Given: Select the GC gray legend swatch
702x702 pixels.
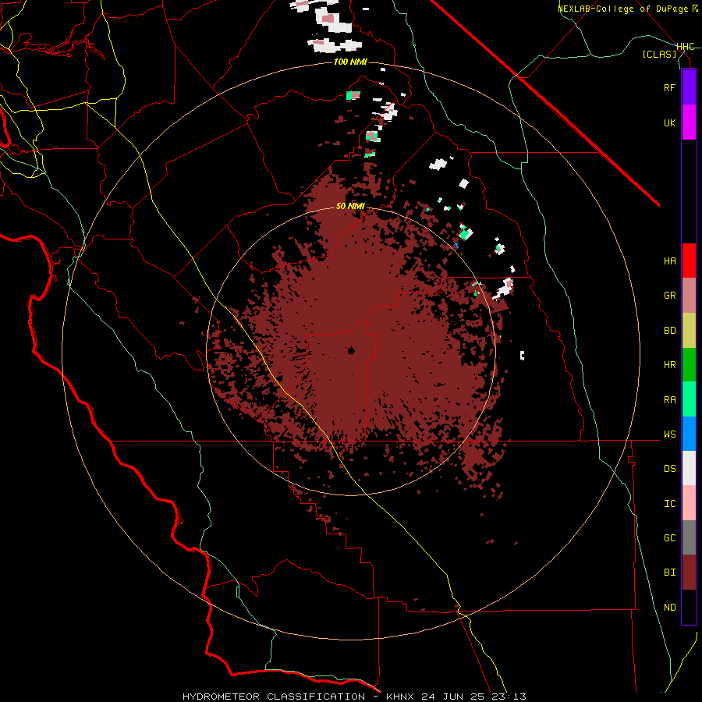Looking at the screenshot, I should pos(689,537).
